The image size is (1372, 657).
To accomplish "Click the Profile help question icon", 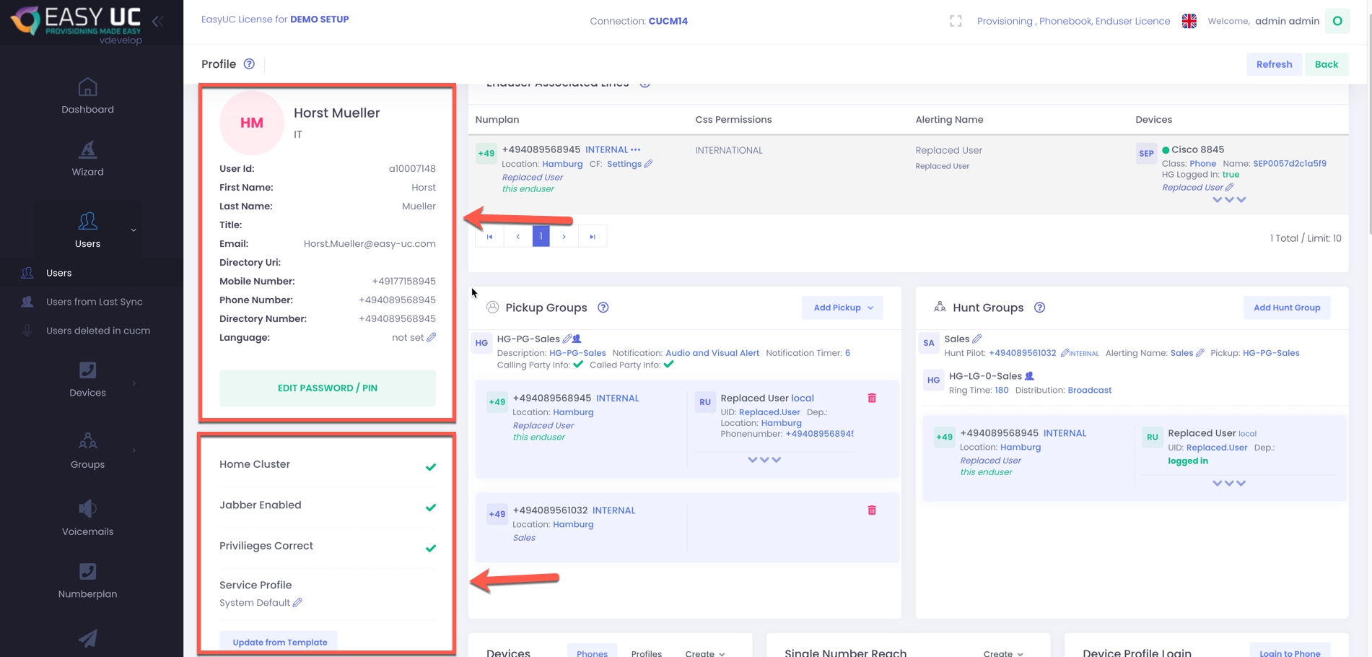I will 249,64.
